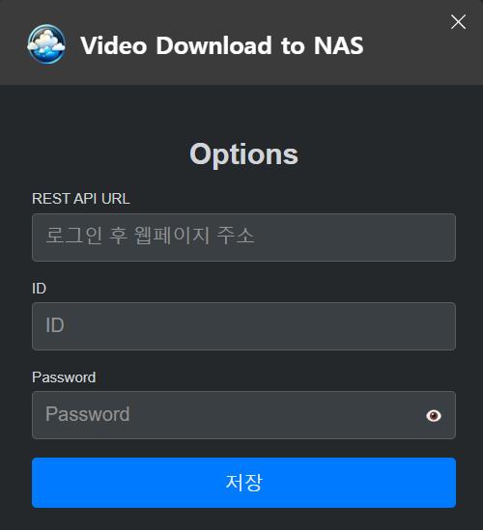Click the blue 저장 save button

click(x=243, y=483)
